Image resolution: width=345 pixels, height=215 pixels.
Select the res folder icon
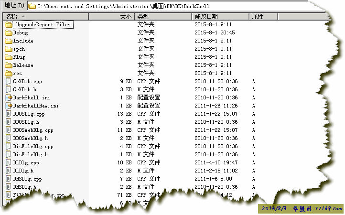coord(9,74)
